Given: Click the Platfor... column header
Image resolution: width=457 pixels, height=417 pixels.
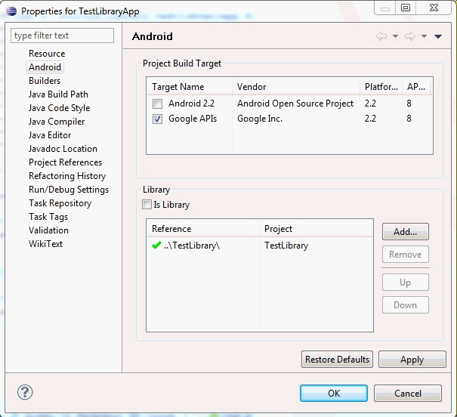Looking at the screenshot, I should point(381,87).
